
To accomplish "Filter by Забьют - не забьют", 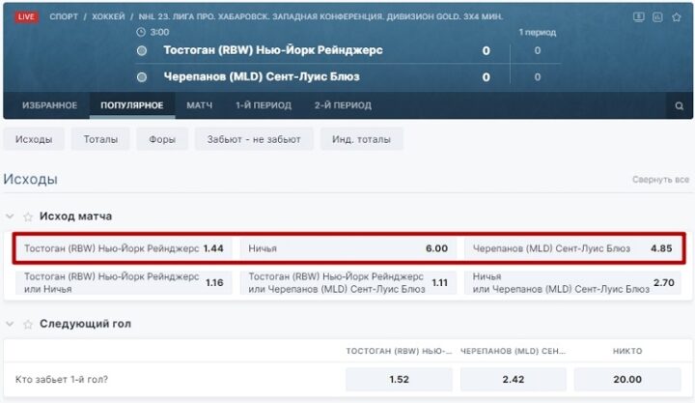I will [254, 139].
